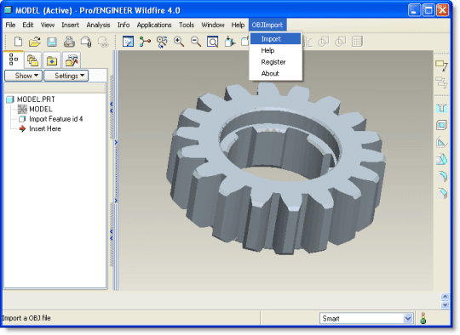The width and height of the screenshot is (460, 335).
Task: Click the Zoom Out magnifier icon
Action: click(196, 42)
